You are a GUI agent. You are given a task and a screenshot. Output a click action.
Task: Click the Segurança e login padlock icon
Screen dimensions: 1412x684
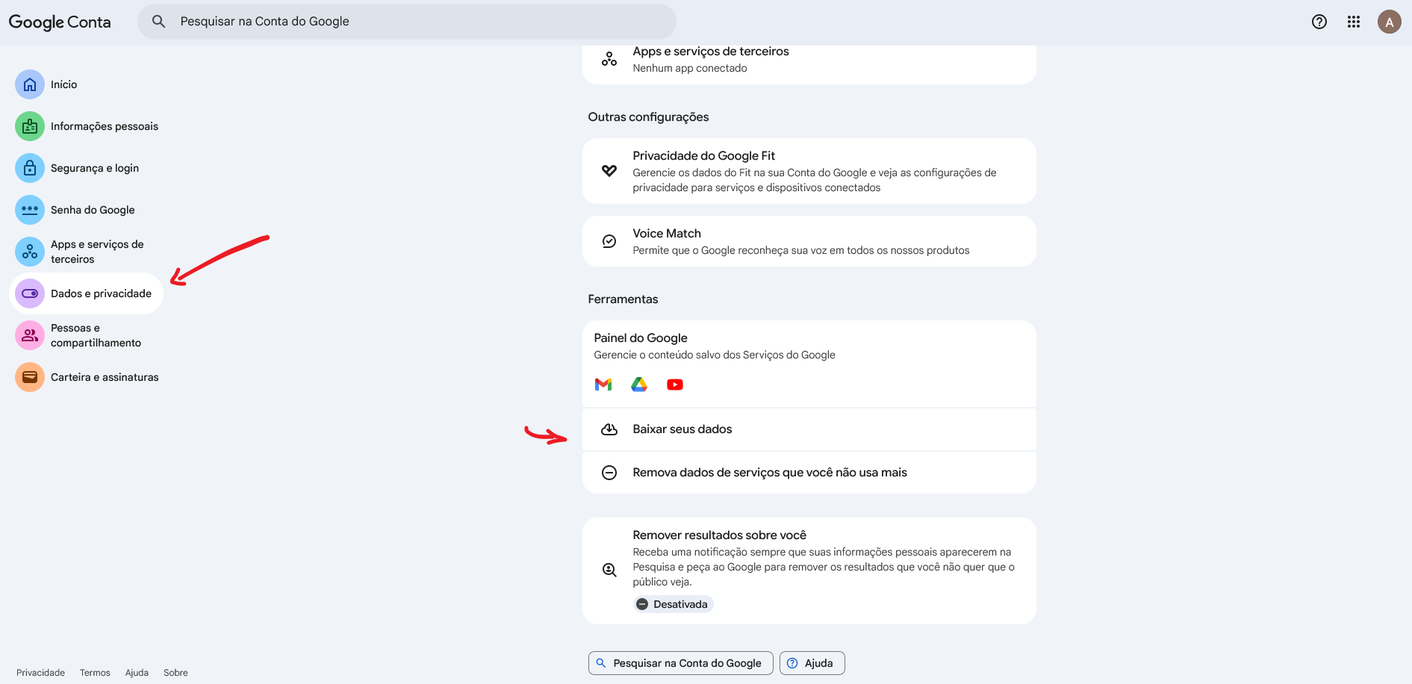(x=30, y=168)
